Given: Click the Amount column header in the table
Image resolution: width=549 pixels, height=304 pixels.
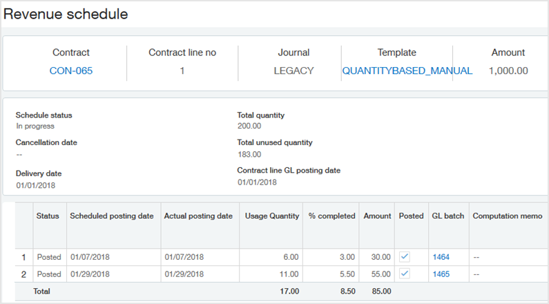Looking at the screenshot, I should coord(377,216).
